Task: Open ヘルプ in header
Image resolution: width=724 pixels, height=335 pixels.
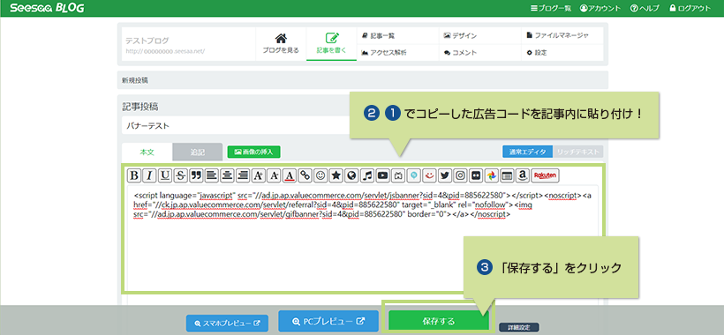Action: pyautogui.click(x=645, y=8)
